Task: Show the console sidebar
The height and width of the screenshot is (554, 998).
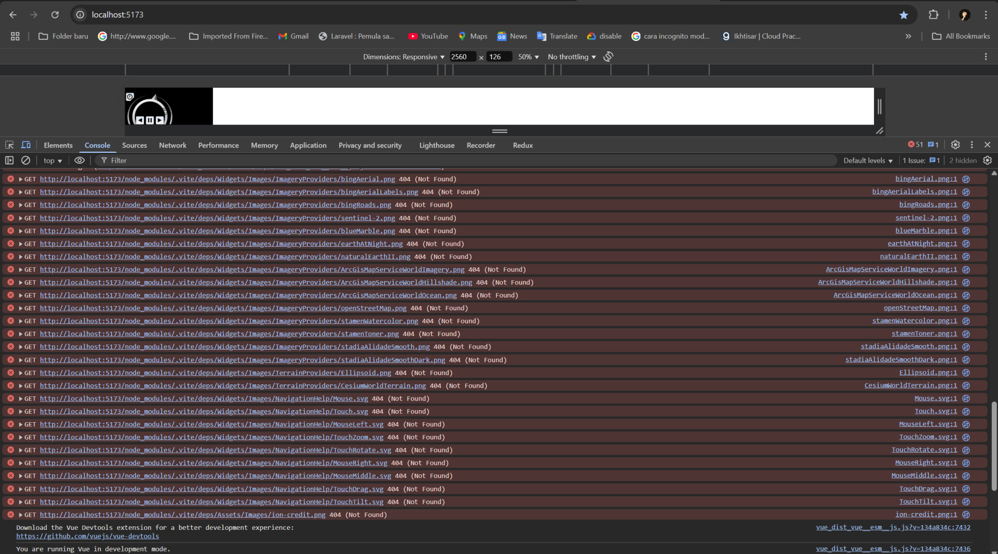Action: (x=9, y=160)
